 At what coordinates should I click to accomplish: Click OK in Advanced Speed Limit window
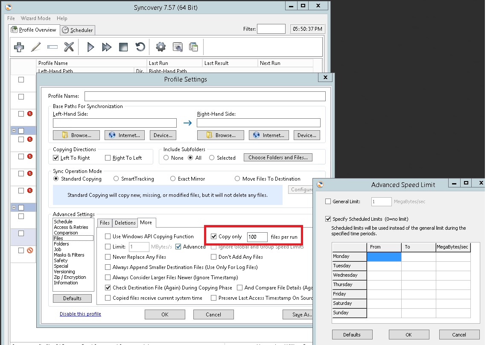(409, 334)
